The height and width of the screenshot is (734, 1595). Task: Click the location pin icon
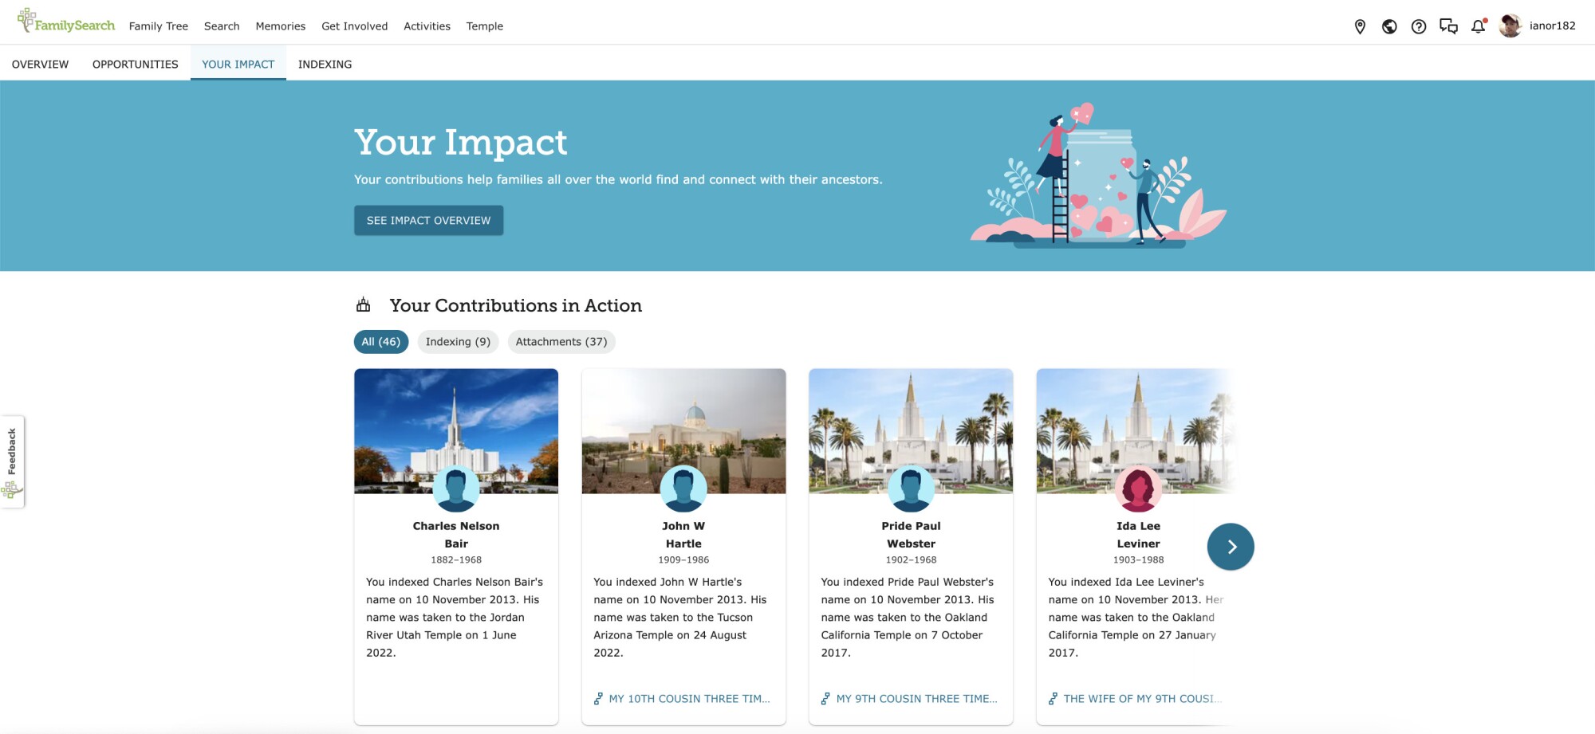[1359, 26]
